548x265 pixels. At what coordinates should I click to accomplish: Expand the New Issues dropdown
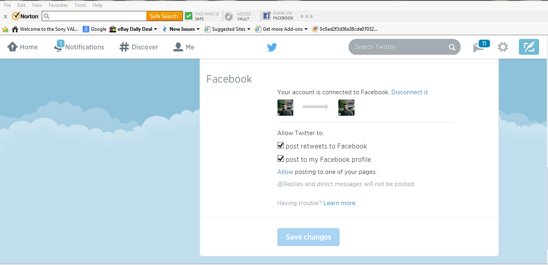tap(198, 29)
